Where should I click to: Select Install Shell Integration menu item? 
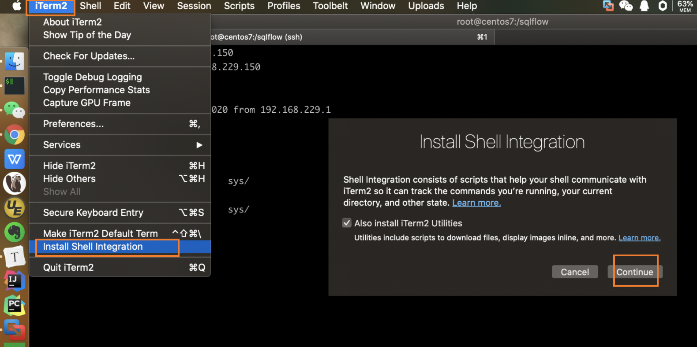coord(120,247)
